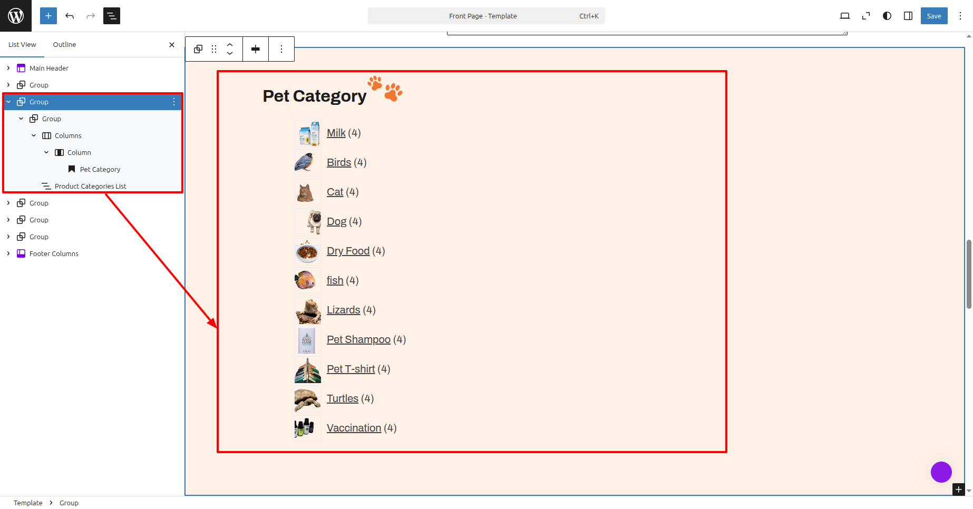Toggle the document overview list view
This screenshot has width=973, height=509.
click(x=112, y=16)
